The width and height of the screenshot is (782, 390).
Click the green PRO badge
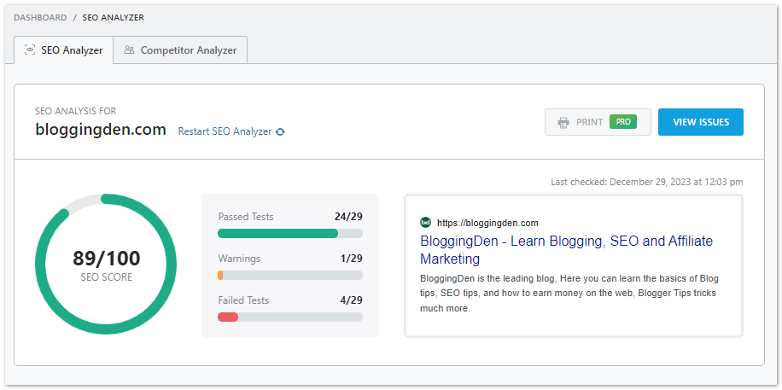pos(623,122)
